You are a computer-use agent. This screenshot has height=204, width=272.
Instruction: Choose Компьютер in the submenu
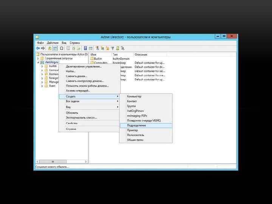pos(146,96)
